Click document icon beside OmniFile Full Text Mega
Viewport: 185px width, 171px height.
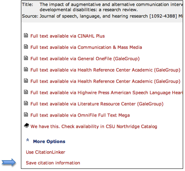click(26, 115)
